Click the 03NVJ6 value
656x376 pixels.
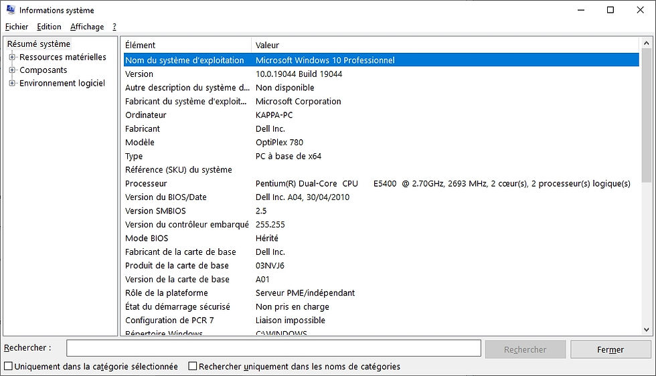coord(270,266)
